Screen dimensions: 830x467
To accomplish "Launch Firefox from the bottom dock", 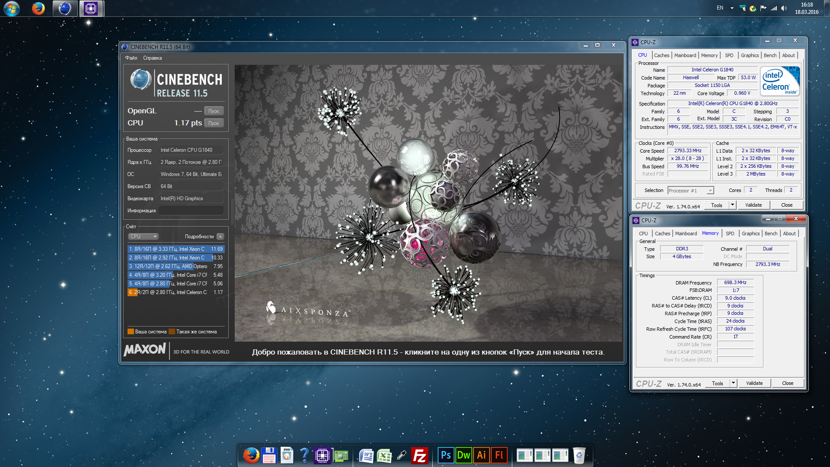I will 251,455.
